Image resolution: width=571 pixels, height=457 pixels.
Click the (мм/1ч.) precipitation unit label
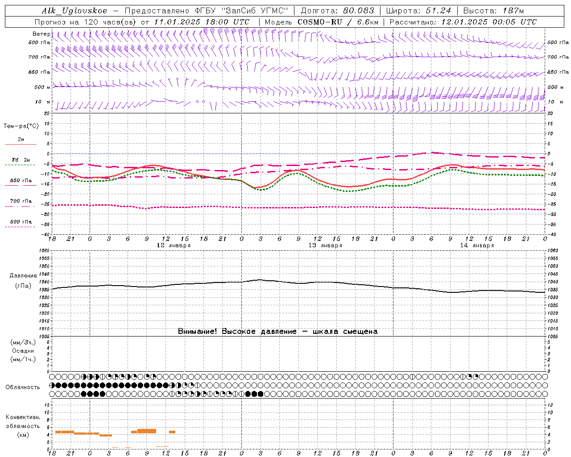click(x=23, y=359)
